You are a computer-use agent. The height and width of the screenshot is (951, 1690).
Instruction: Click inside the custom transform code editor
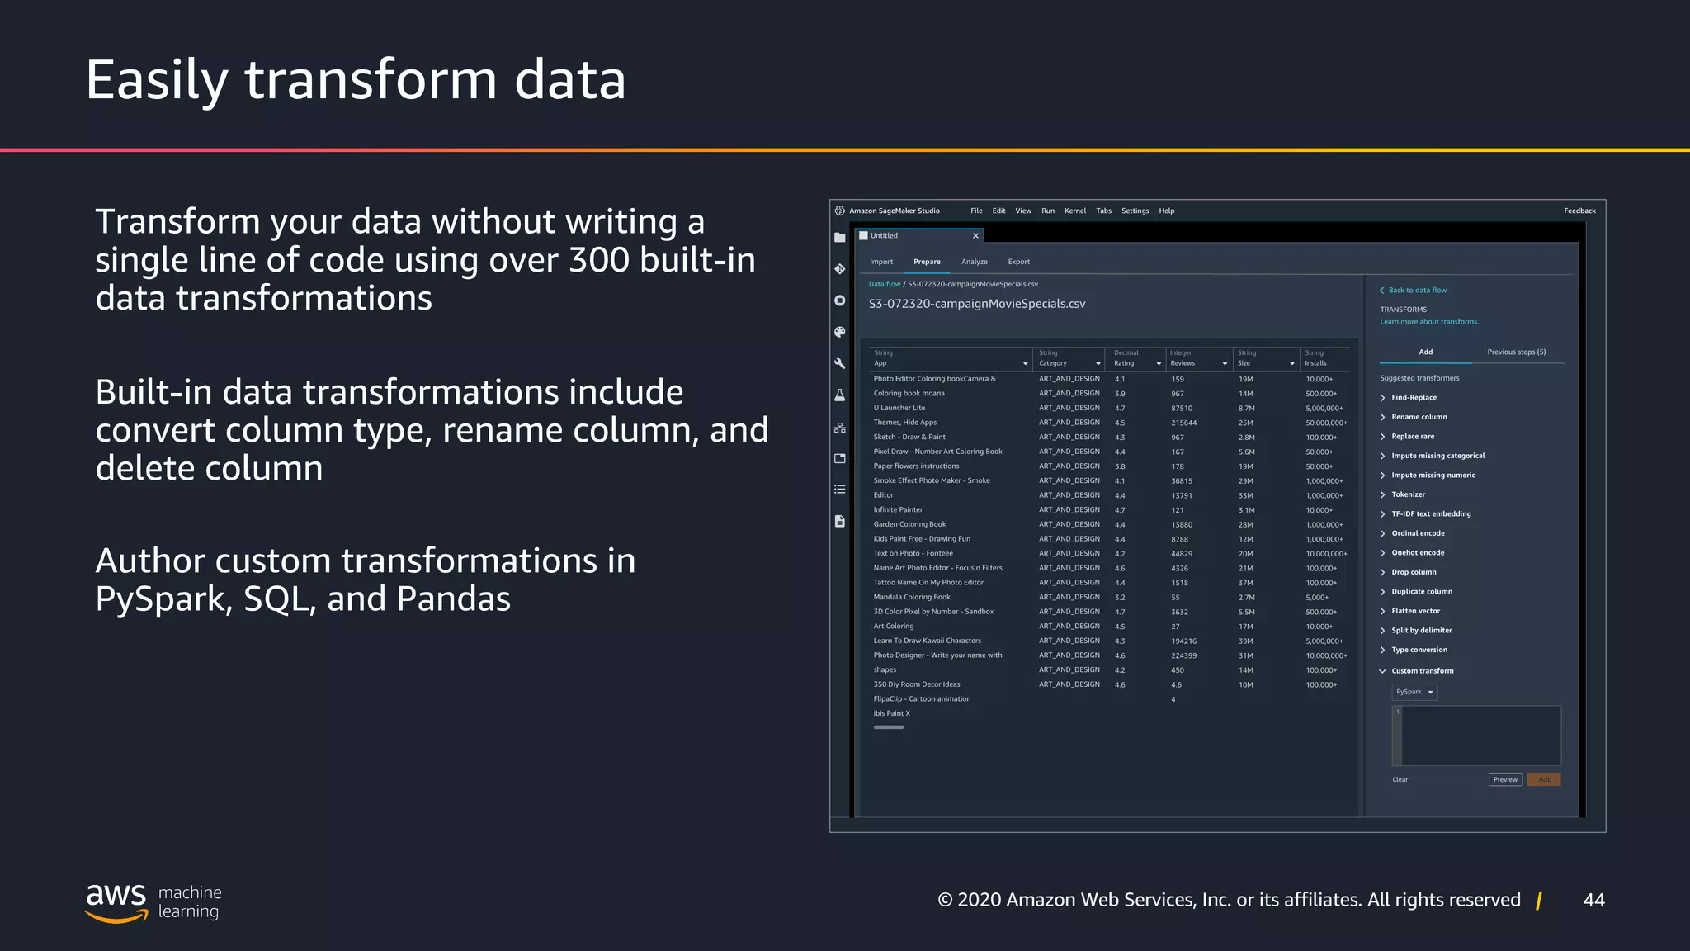1476,736
